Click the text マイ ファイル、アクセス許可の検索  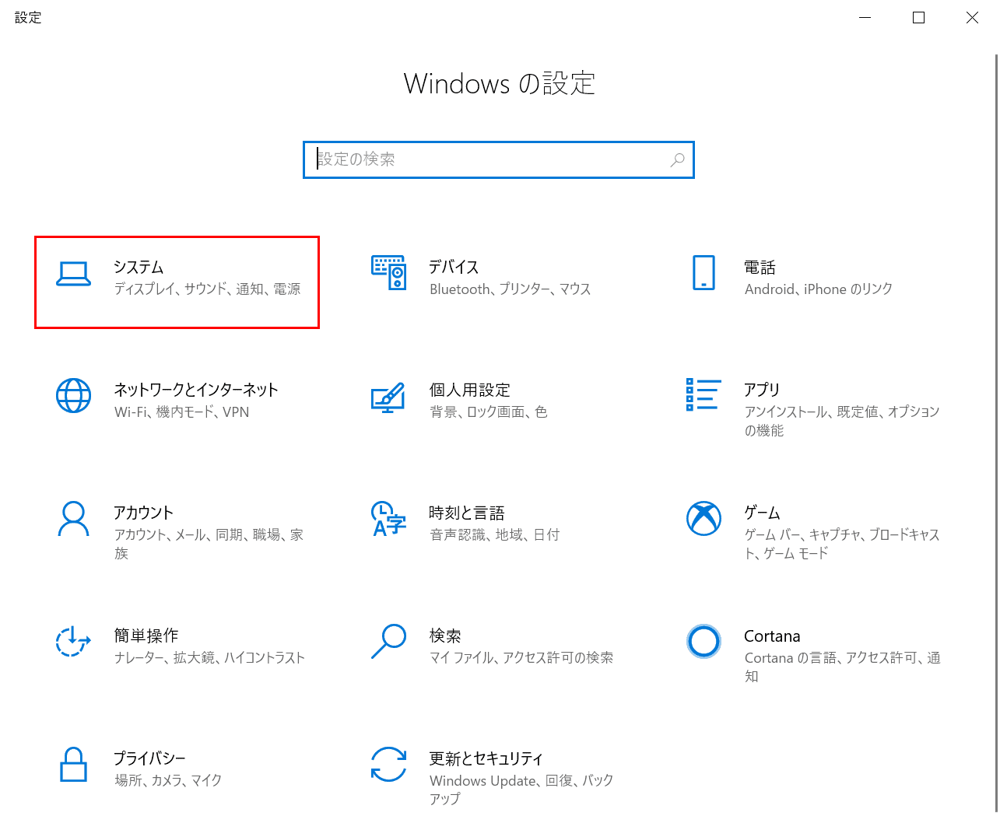[x=521, y=657]
